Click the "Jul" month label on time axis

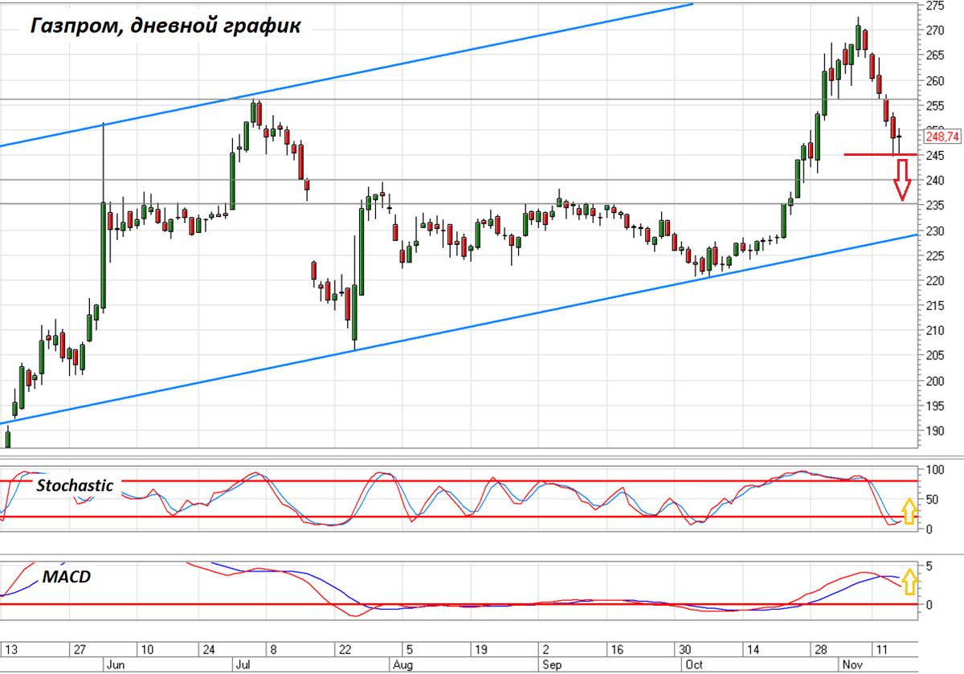point(242,665)
